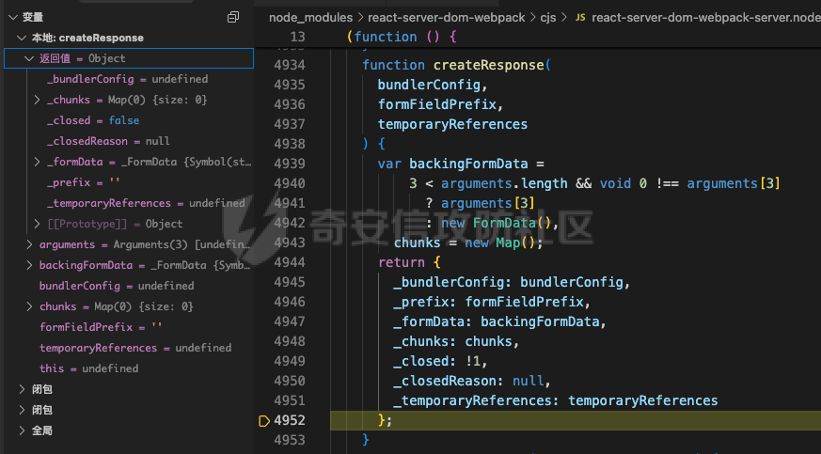This screenshot has height=454, width=821.
Task: Expand the 全局 scope
Action: pos(22,431)
